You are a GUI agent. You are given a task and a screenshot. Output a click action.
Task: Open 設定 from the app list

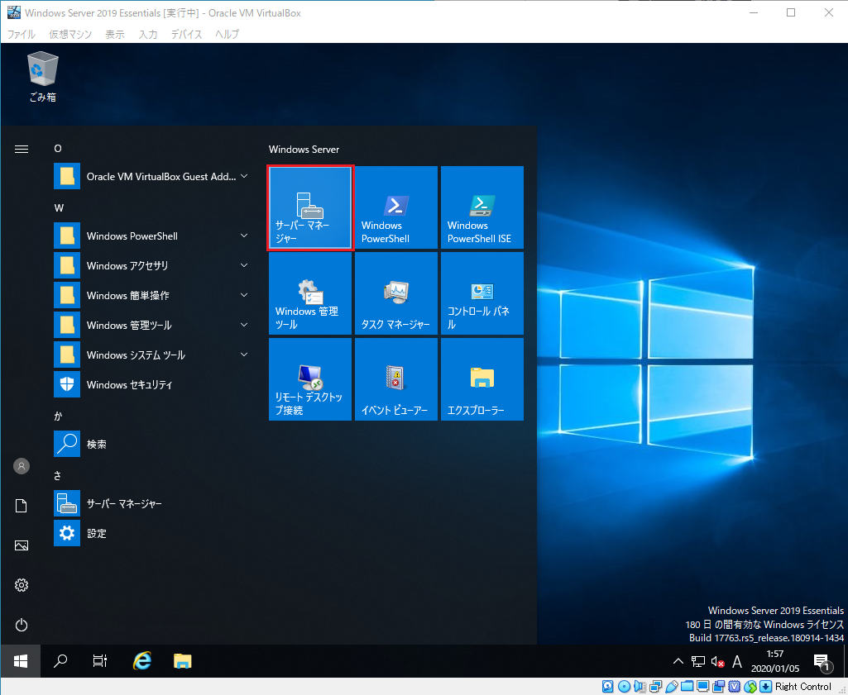coord(151,533)
